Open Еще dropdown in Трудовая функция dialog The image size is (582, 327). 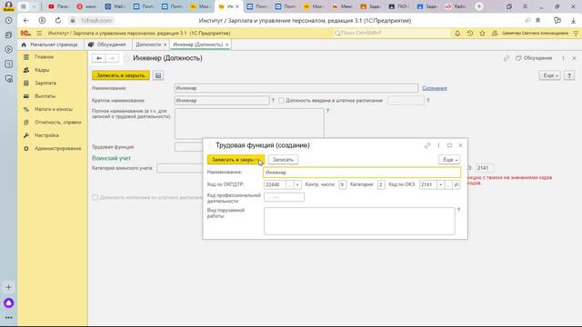tap(449, 160)
